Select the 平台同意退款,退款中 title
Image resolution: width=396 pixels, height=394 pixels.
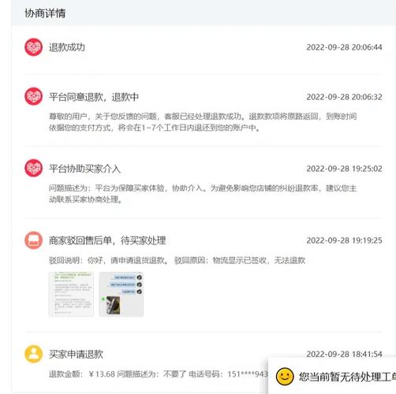click(x=94, y=97)
